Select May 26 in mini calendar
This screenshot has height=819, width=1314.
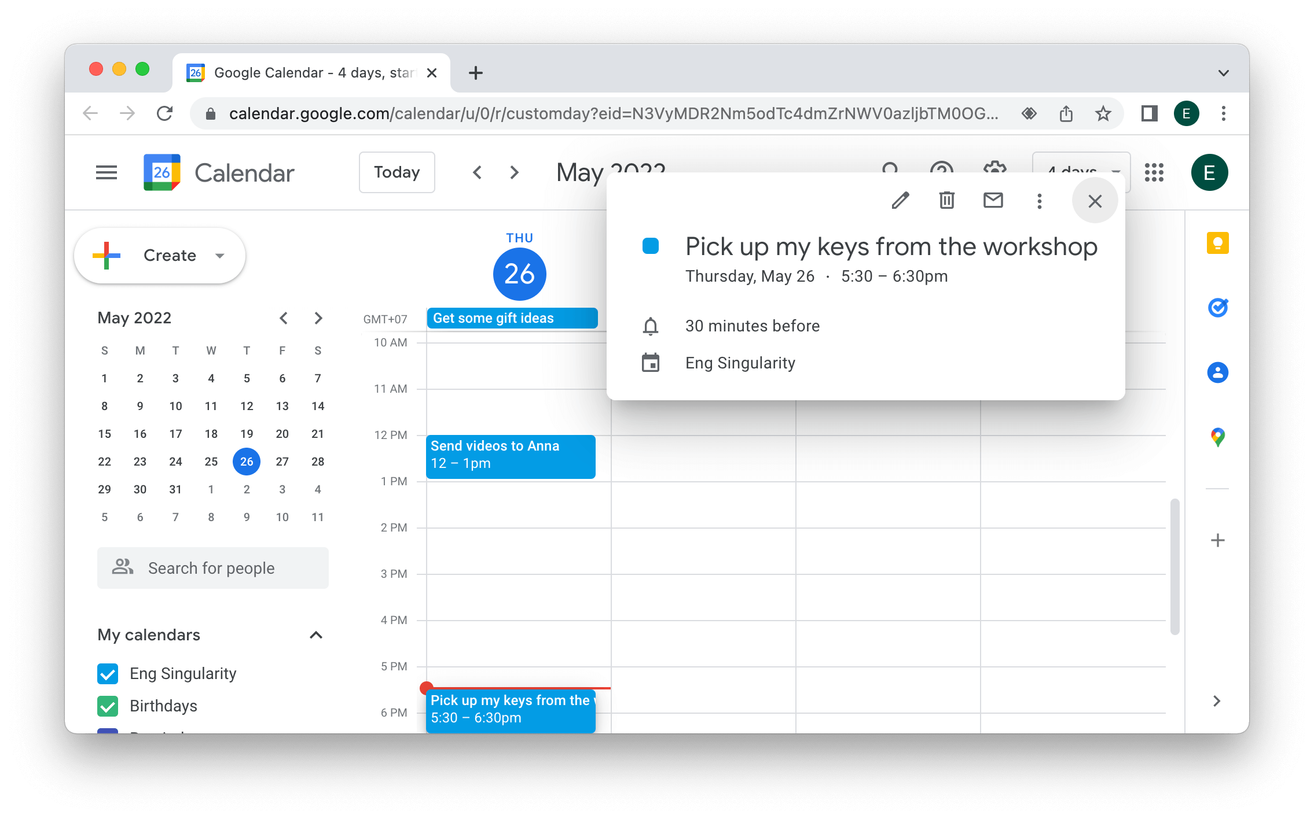pos(247,462)
